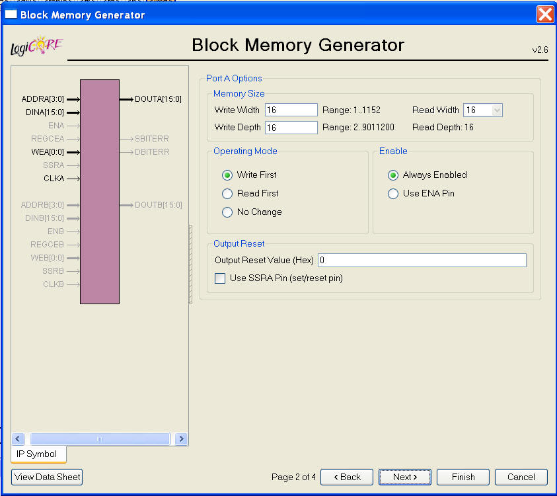Click the DOUTB[15:0] output label
The height and width of the screenshot is (496, 557).
coord(159,205)
